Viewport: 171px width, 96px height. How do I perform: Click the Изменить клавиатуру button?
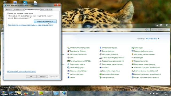point(45,21)
